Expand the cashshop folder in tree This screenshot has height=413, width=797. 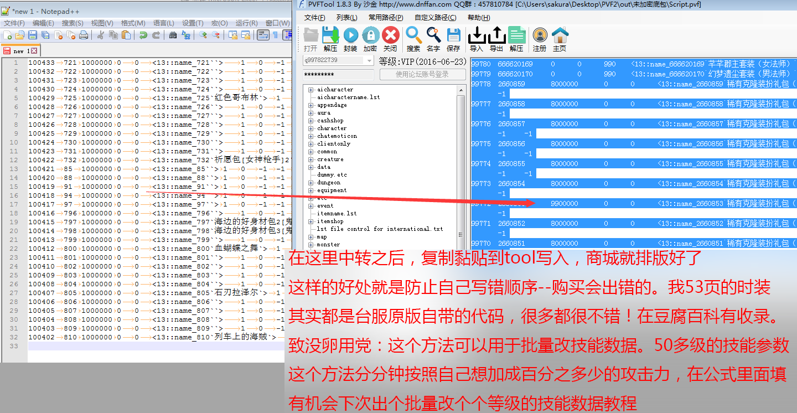pos(310,121)
